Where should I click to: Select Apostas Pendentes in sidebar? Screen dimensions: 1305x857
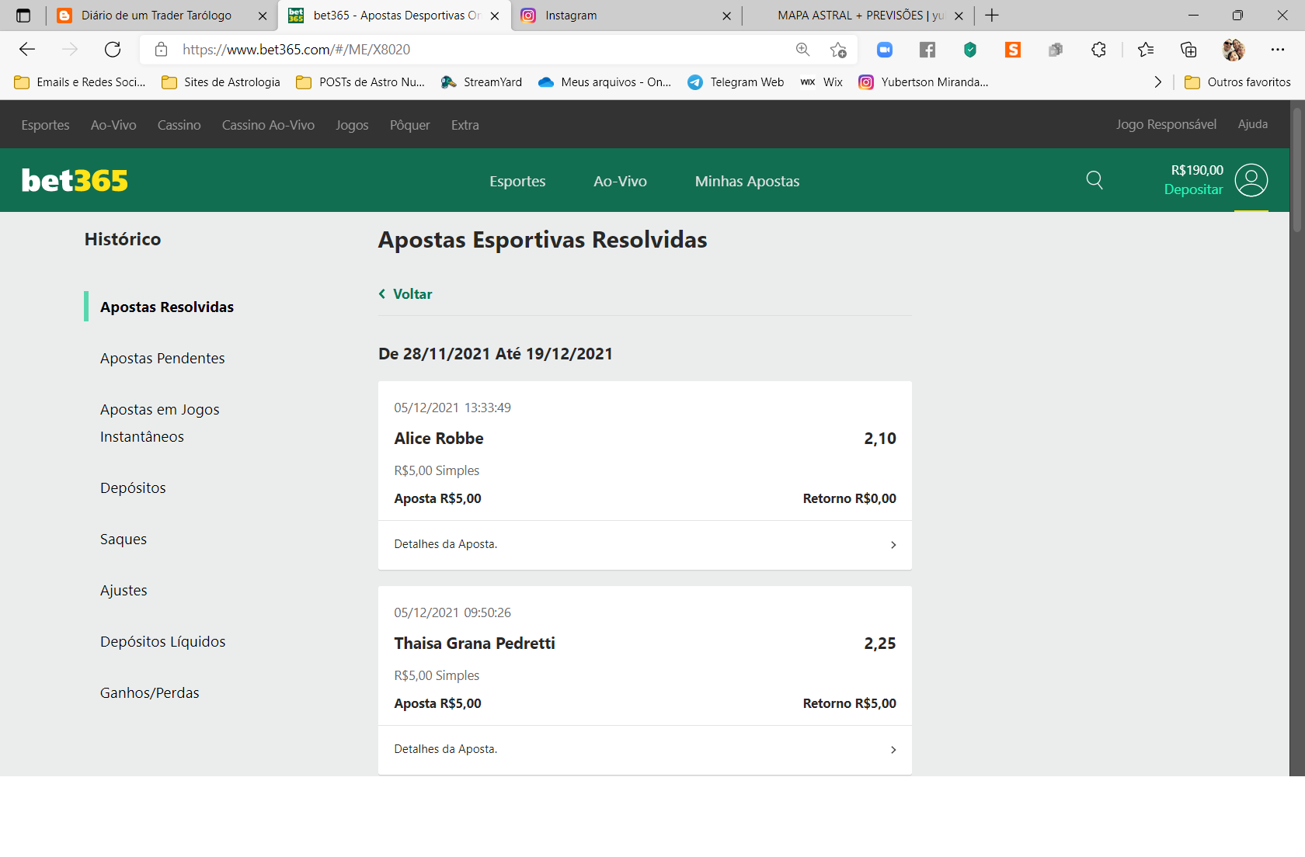pos(162,358)
